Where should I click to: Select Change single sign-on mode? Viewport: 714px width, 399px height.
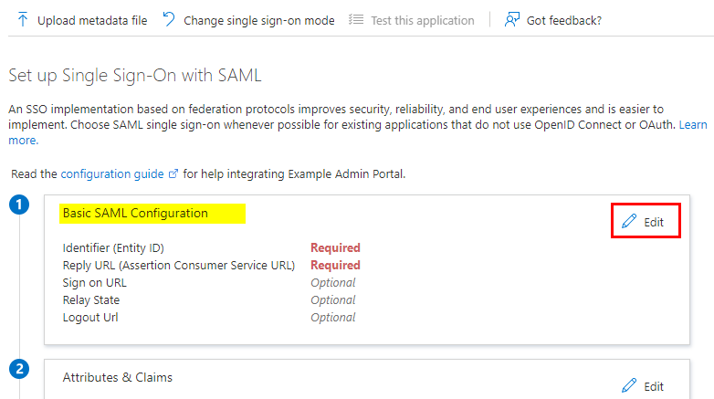[x=249, y=20]
